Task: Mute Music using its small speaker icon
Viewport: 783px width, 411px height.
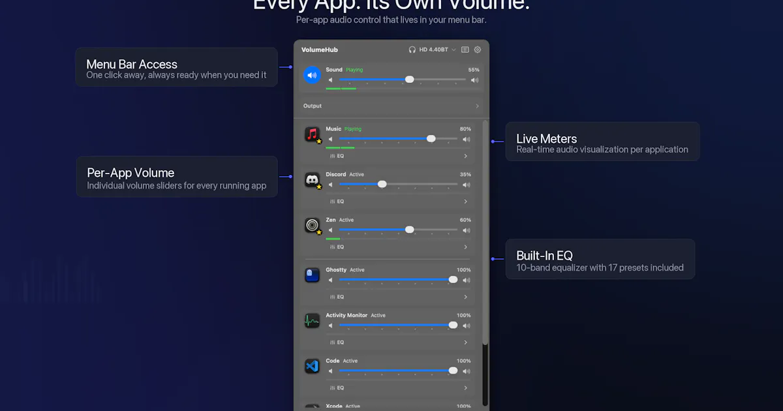Action: coord(331,139)
